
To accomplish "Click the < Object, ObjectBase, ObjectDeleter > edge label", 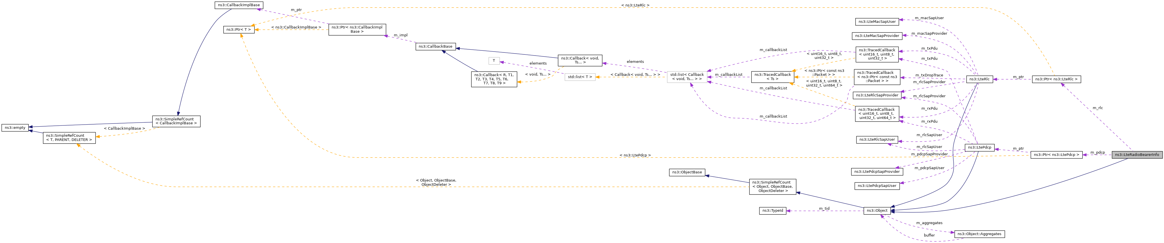I will point(436,183).
